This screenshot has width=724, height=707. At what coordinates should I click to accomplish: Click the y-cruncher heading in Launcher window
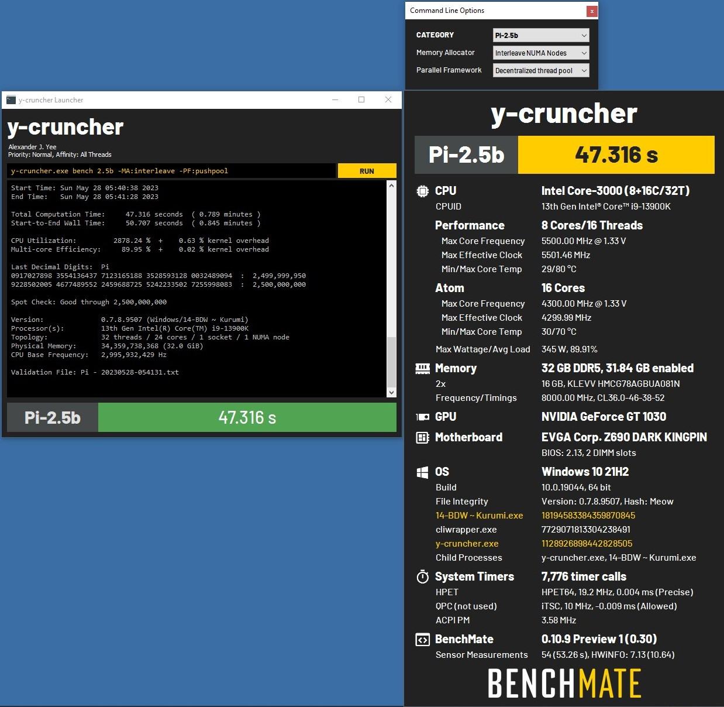click(x=65, y=128)
